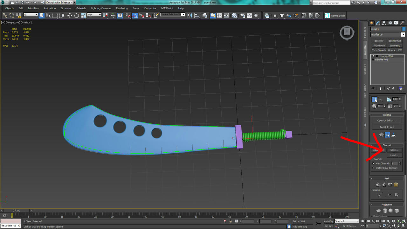The height and width of the screenshot is (229, 407).
Task: Open the Animation menu
Action: (x=50, y=8)
